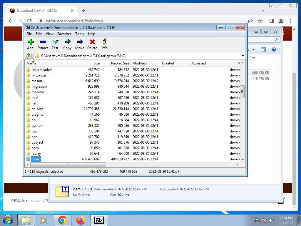Select the python folder
The height and width of the screenshot is (226, 301).
[x=37, y=125]
